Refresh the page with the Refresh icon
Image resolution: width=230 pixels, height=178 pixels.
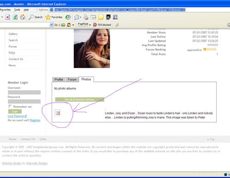pos(15,17)
